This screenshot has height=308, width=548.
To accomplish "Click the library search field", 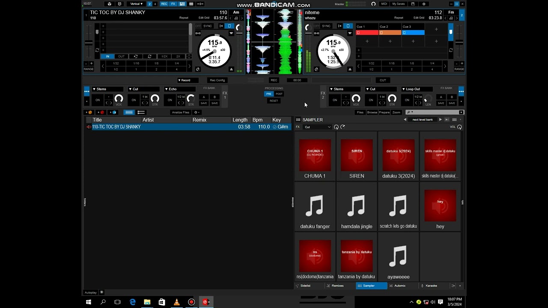I will tap(435, 113).
